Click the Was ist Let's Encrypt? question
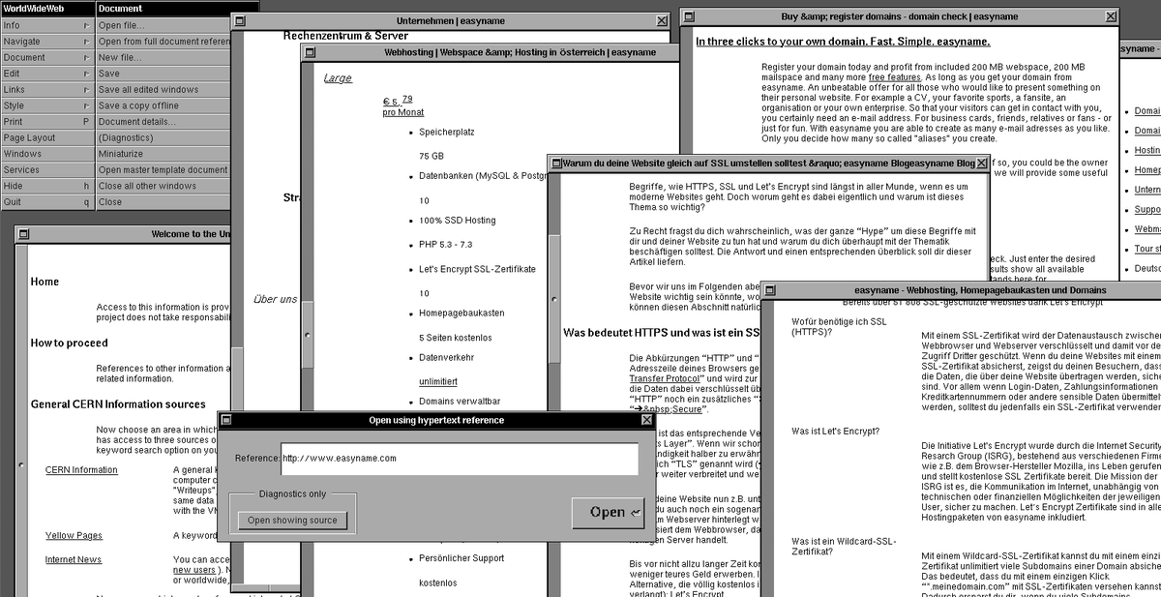The image size is (1161, 597). click(835, 431)
